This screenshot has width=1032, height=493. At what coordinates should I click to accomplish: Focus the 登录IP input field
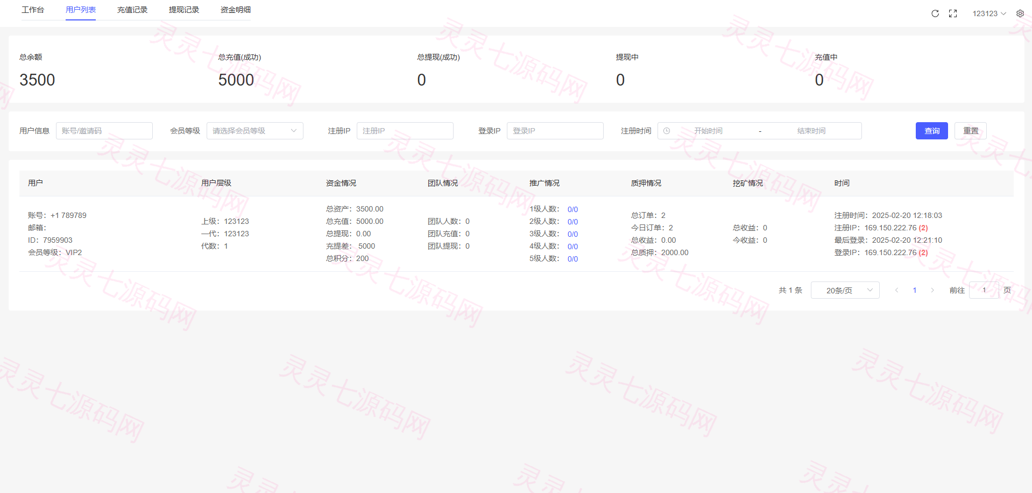pyautogui.click(x=555, y=131)
